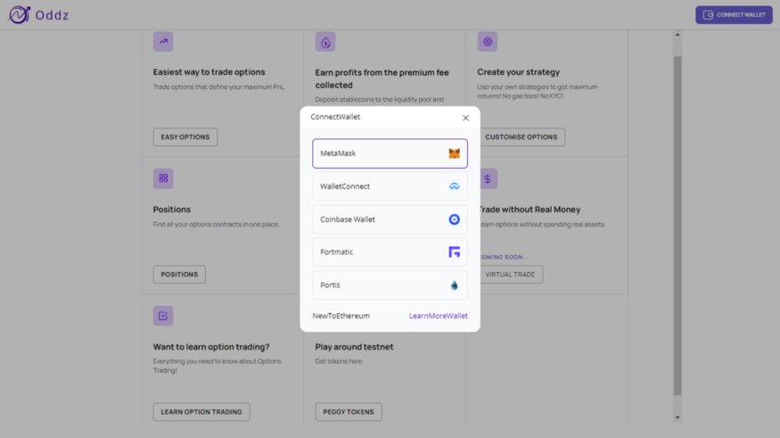This screenshot has width=780, height=438.
Task: Click the scrollbar down arrow
Action: click(x=677, y=417)
